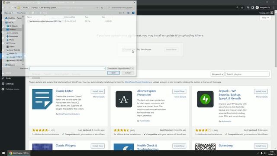
Task: Click the search box in the Open dialog
Action: 121,8
